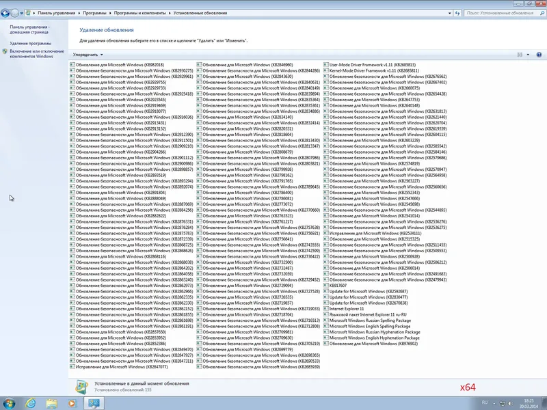The image size is (547, 410).
Task: Open the view options dropdown arrow
Action: point(528,55)
